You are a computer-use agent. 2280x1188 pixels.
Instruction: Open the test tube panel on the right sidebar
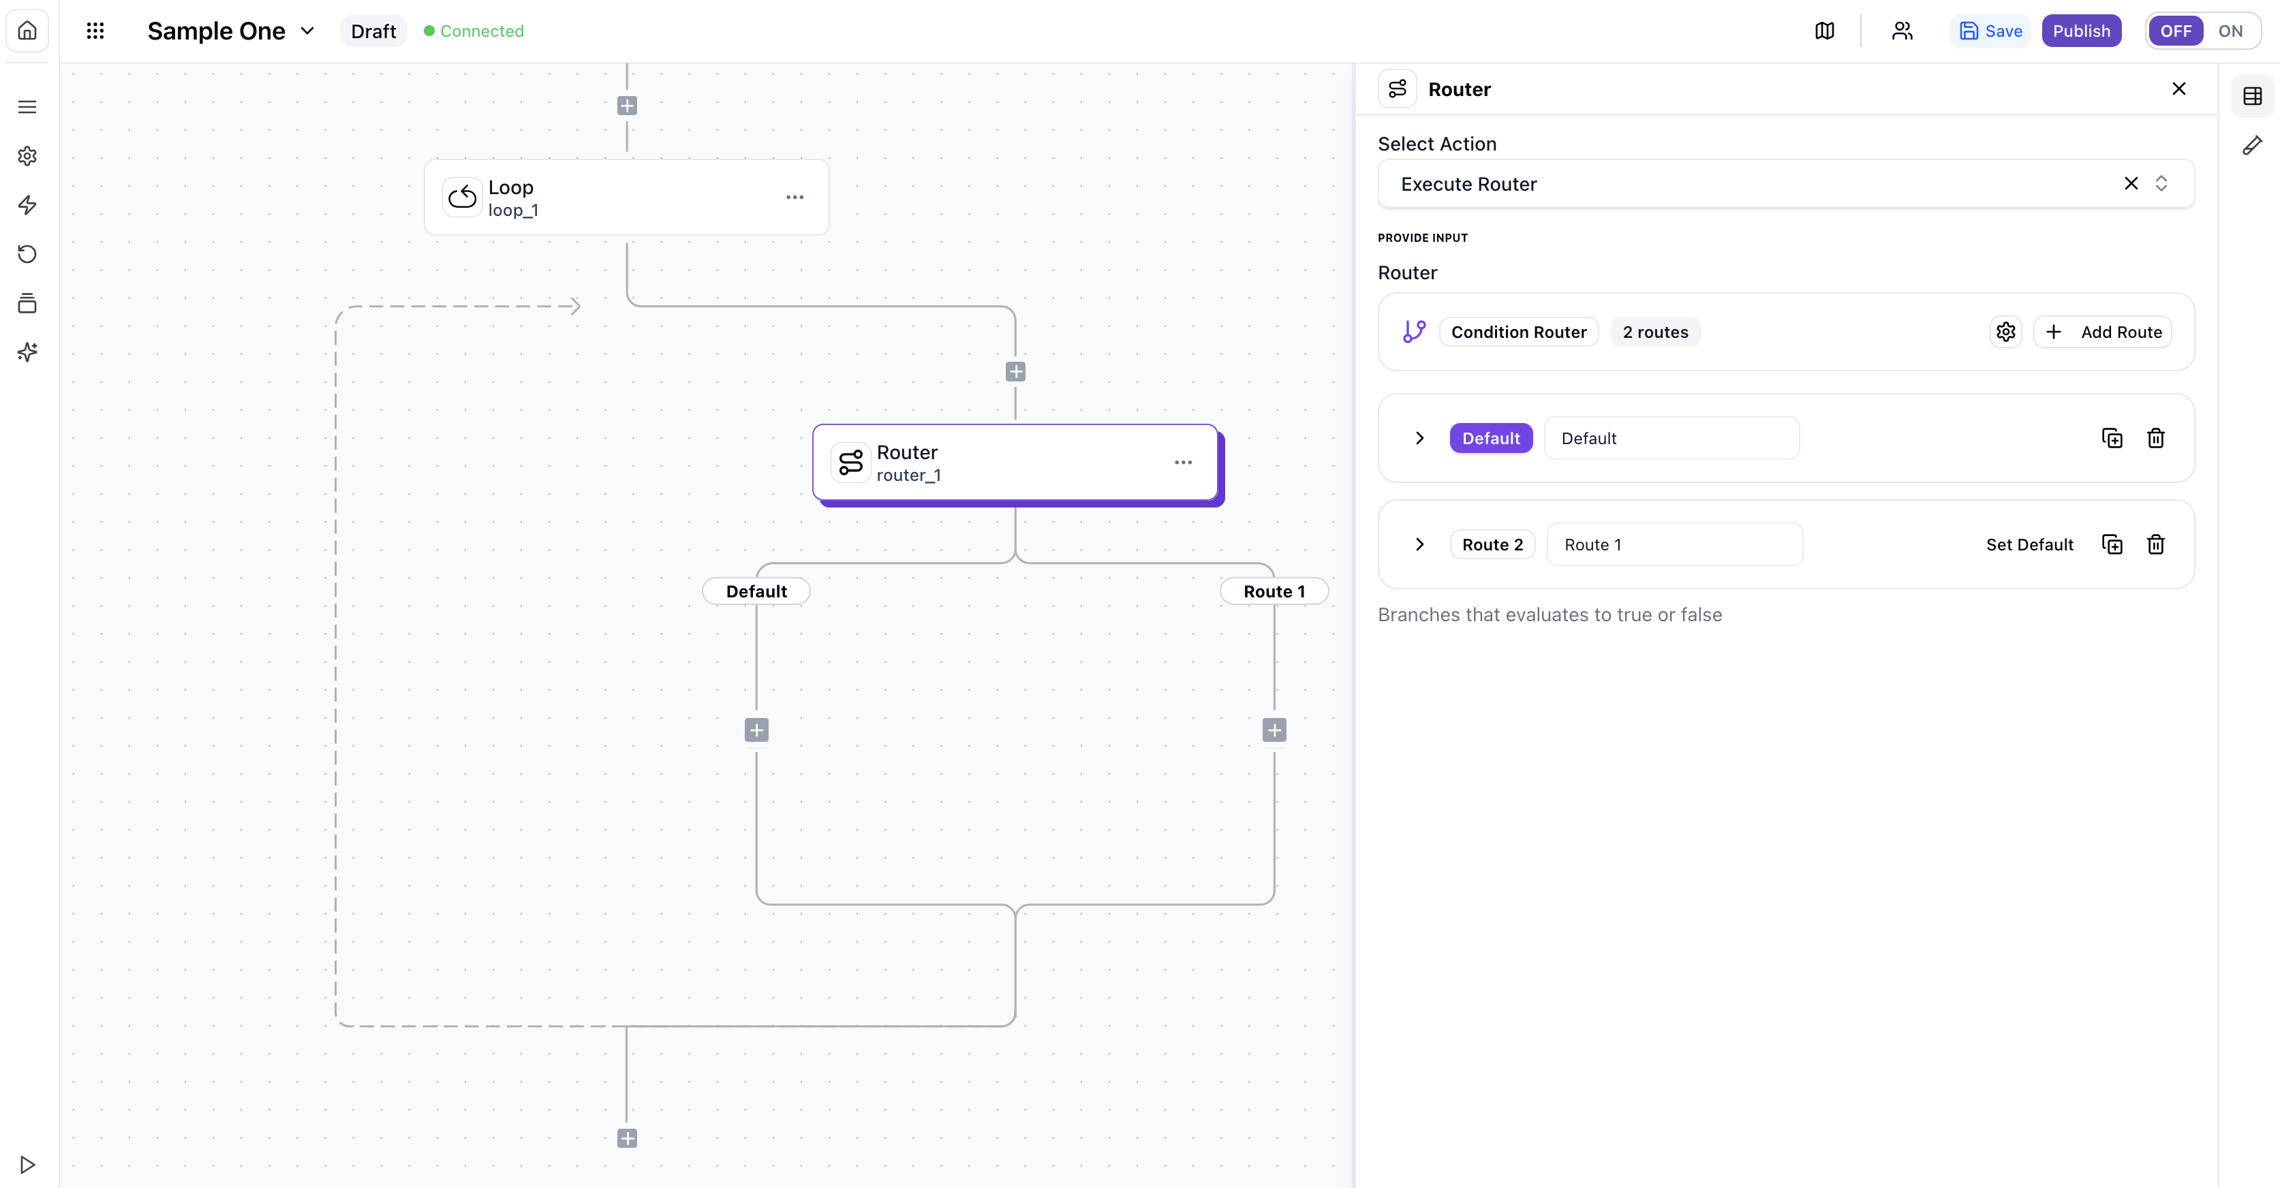(2253, 145)
